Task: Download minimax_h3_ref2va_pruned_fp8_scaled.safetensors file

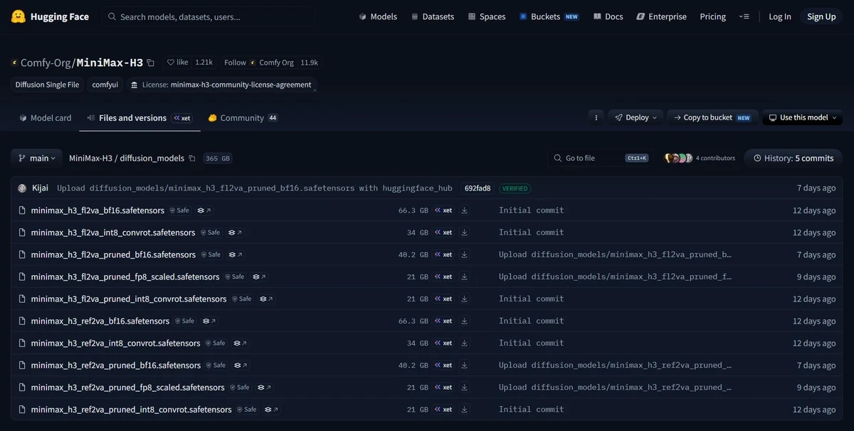Action: pyautogui.click(x=465, y=388)
